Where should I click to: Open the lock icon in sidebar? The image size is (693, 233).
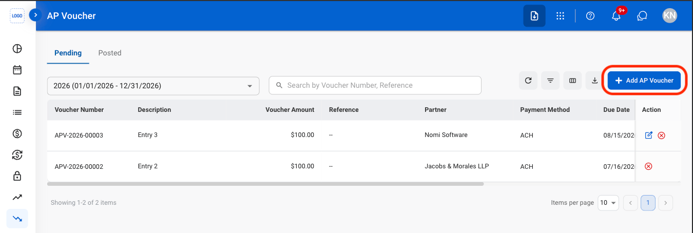[17, 176]
